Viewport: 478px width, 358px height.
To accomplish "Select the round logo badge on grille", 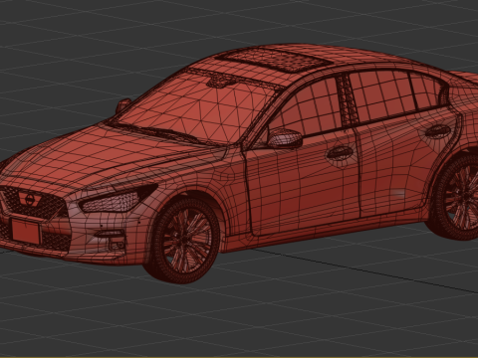I will coord(30,199).
